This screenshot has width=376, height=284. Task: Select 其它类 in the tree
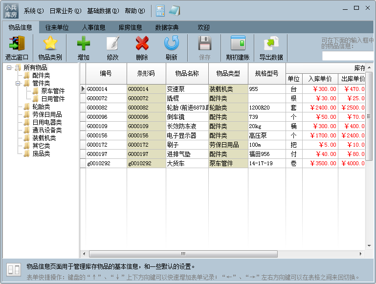point(41,146)
